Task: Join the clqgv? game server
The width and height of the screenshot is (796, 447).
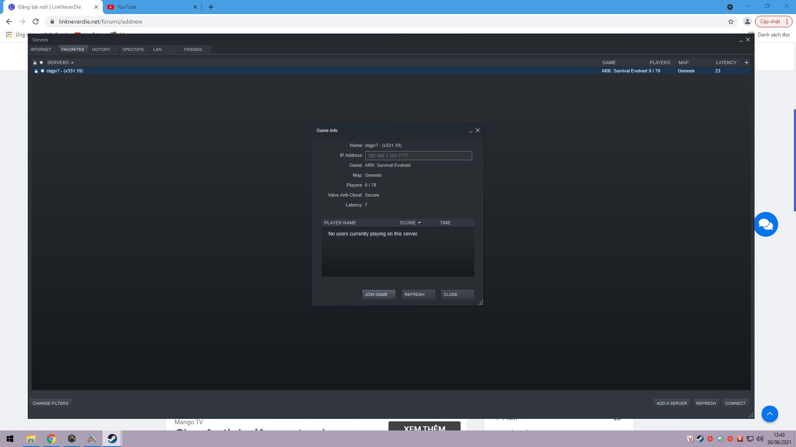Action: click(378, 294)
